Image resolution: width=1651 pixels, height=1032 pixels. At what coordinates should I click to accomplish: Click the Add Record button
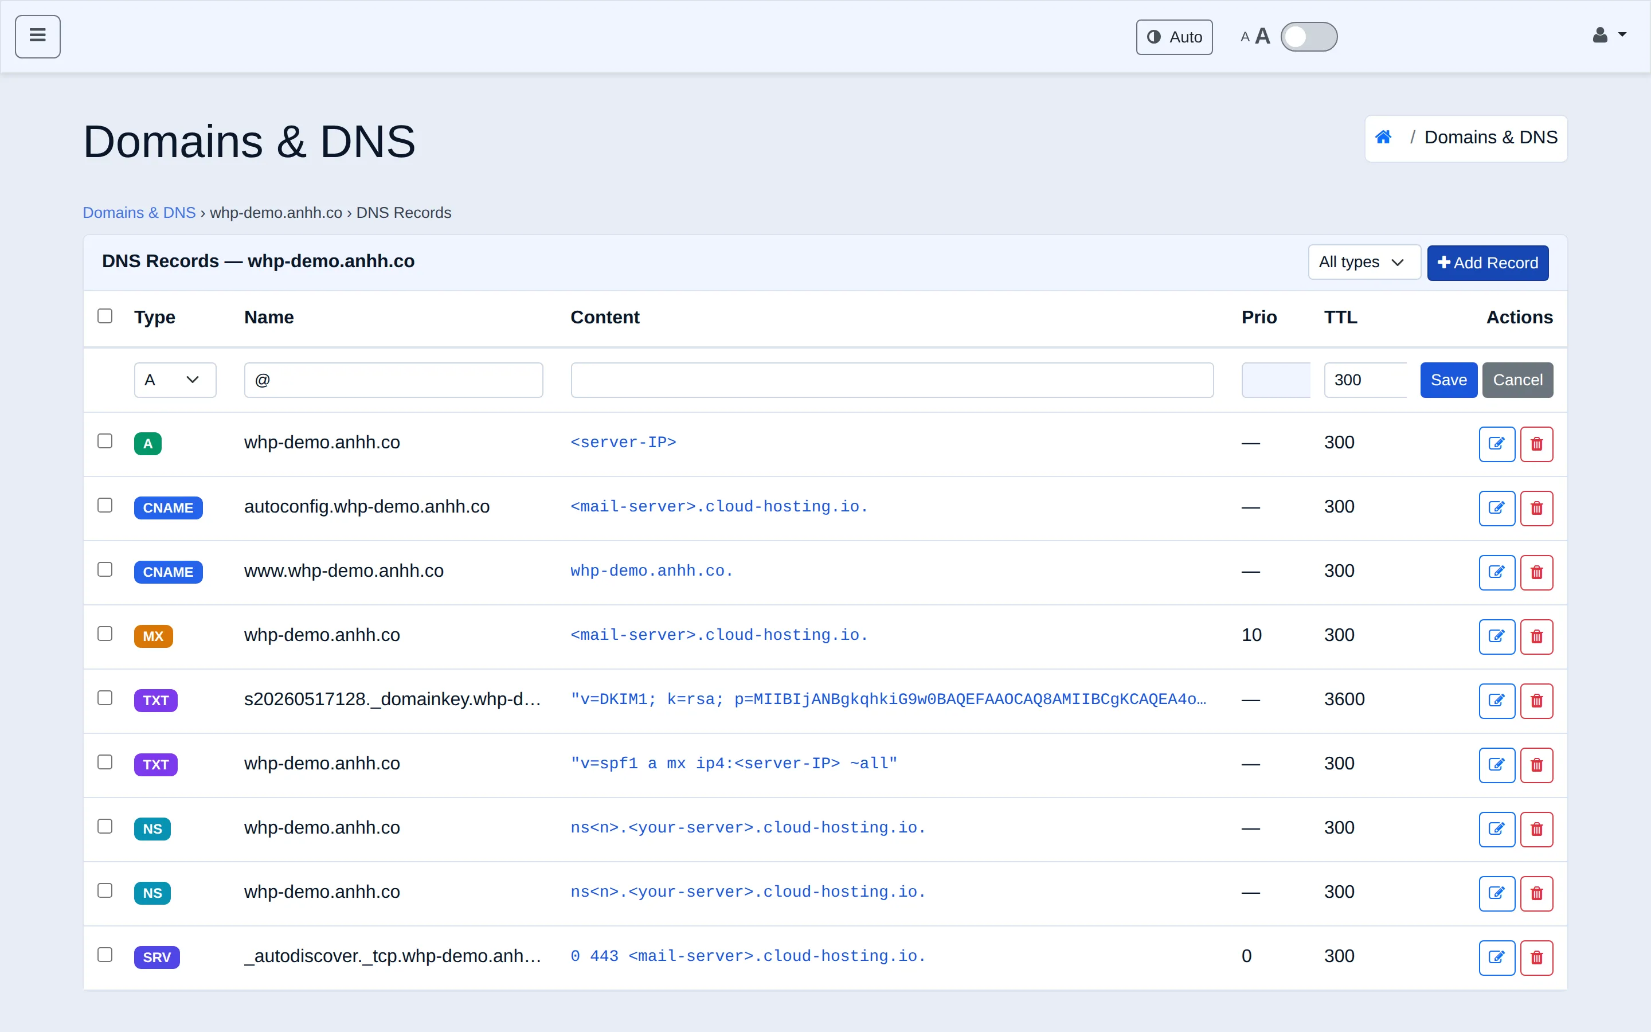[x=1487, y=263]
